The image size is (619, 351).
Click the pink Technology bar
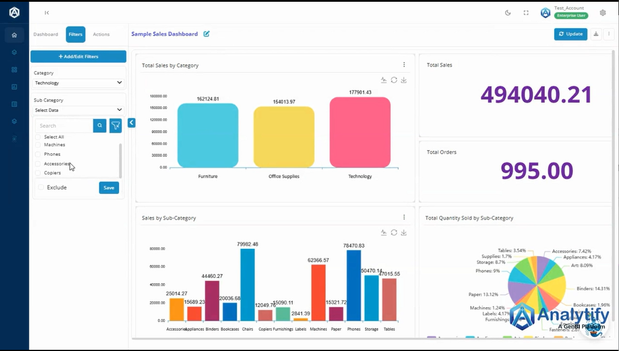[360, 132]
